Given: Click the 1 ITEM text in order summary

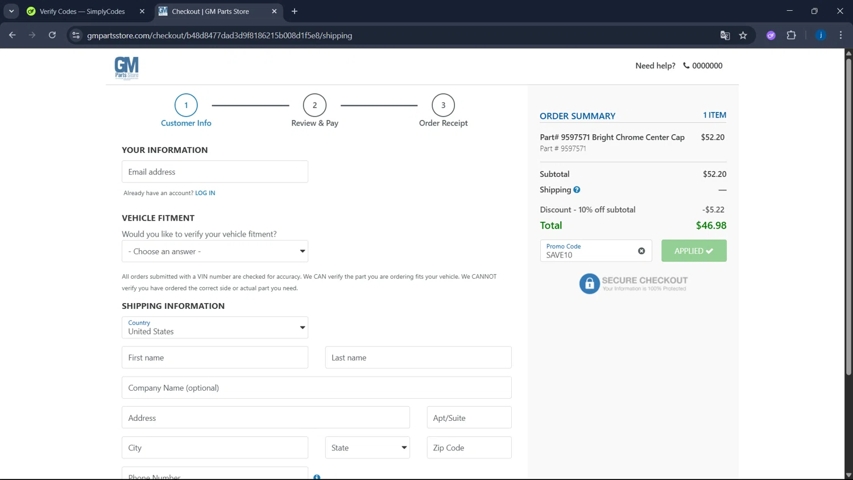Looking at the screenshot, I should click(715, 115).
